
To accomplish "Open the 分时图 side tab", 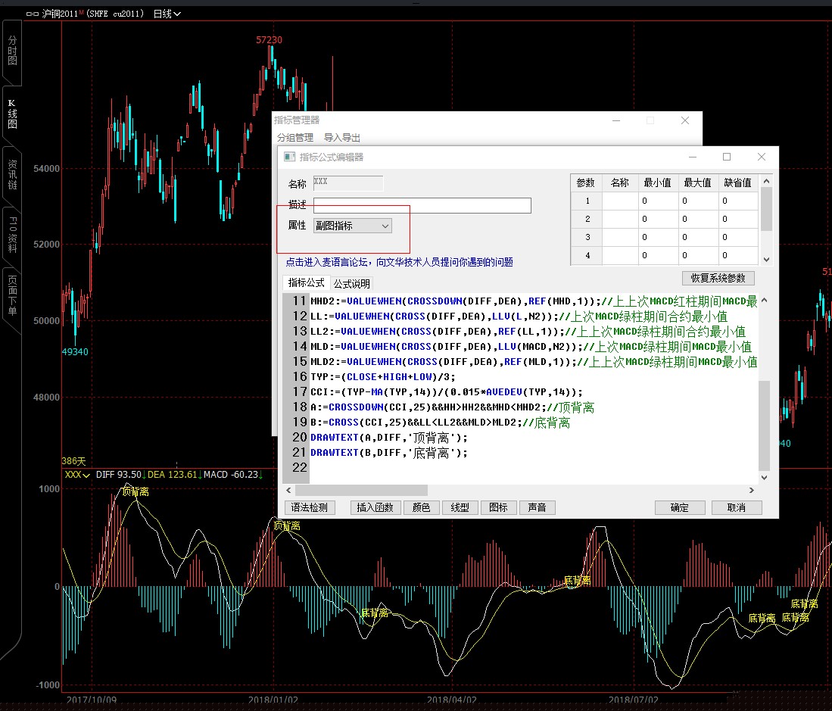I will (x=11, y=49).
